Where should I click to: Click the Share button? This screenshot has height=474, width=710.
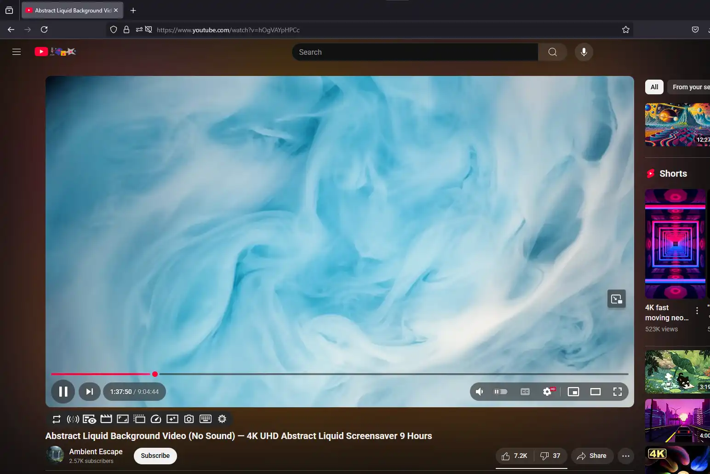coord(592,456)
